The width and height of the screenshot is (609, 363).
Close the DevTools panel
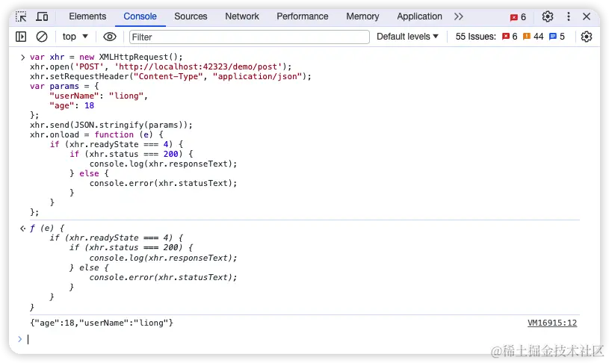pyautogui.click(x=587, y=16)
